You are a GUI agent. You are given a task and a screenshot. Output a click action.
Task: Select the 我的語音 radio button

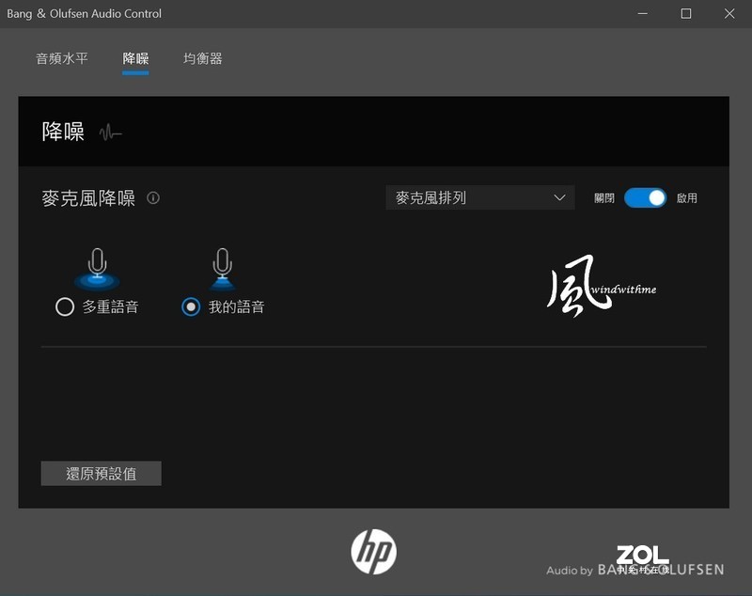[x=189, y=306]
